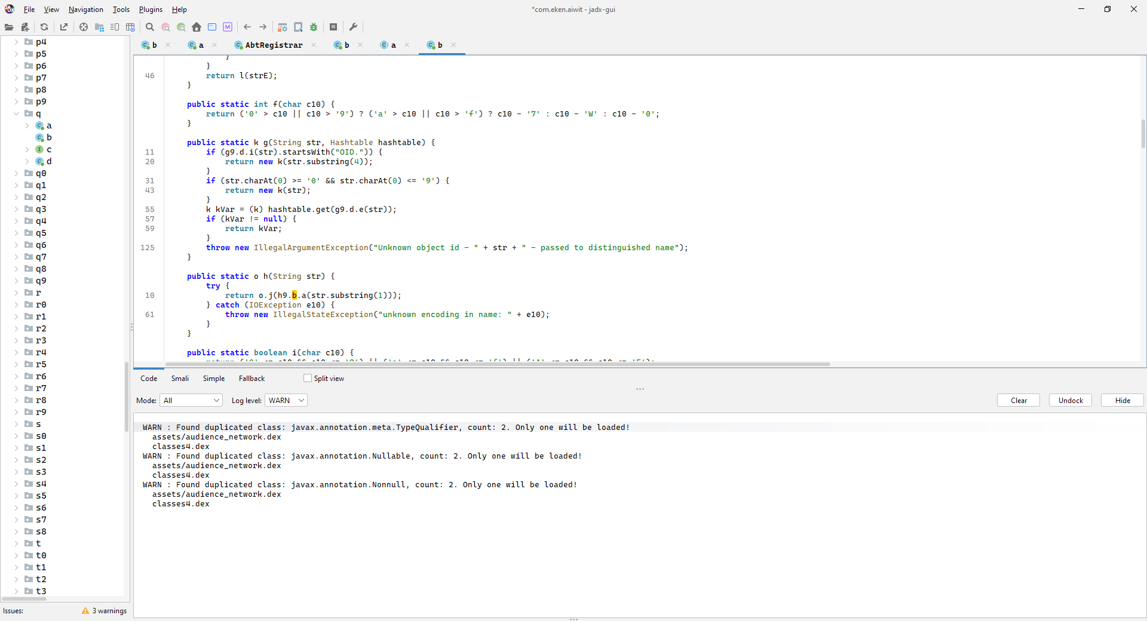Click the Clear log button
This screenshot has width=1147, height=621.
(x=1018, y=400)
